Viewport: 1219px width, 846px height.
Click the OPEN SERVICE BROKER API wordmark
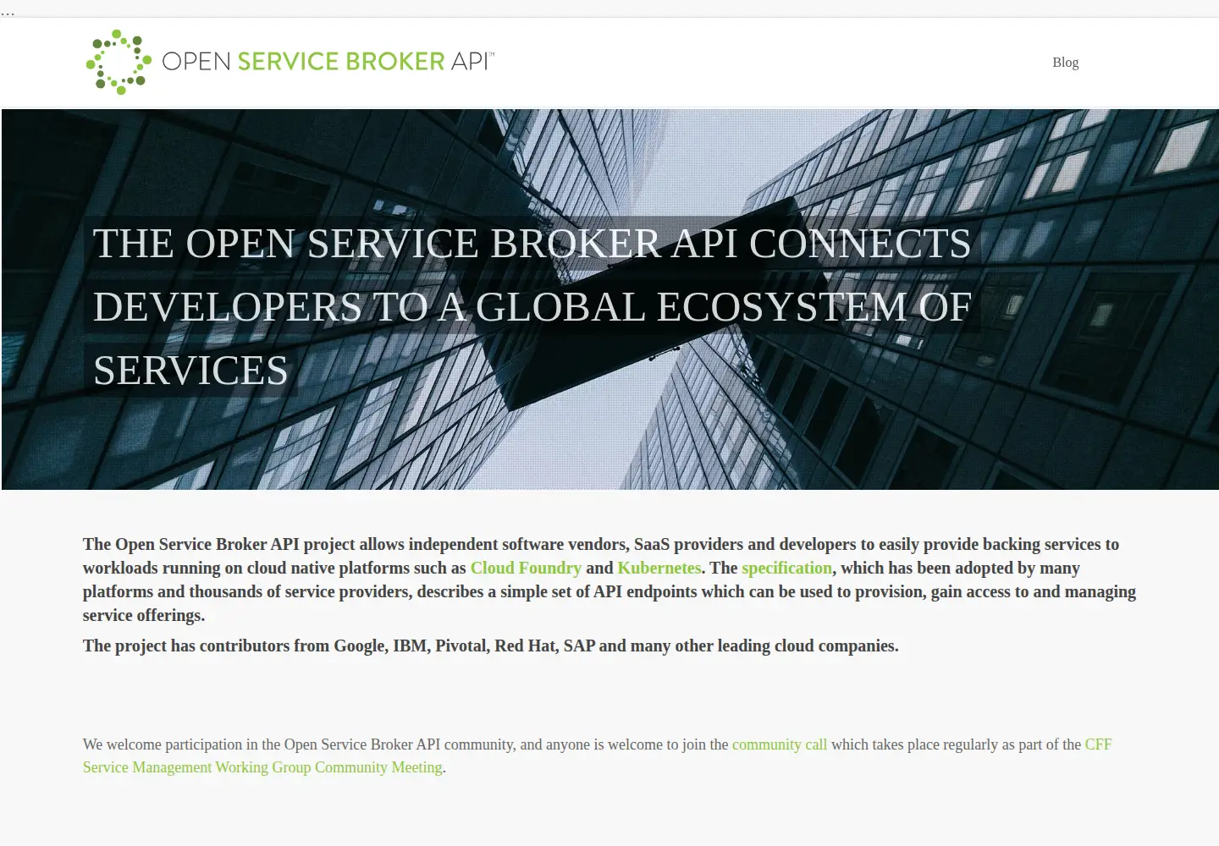[328, 61]
